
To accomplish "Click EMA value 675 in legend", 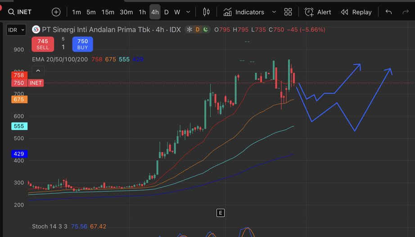I will point(110,59).
